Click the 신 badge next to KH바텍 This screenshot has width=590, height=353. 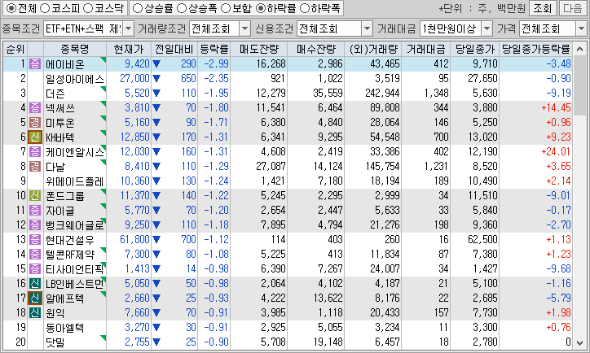[x=35, y=137]
